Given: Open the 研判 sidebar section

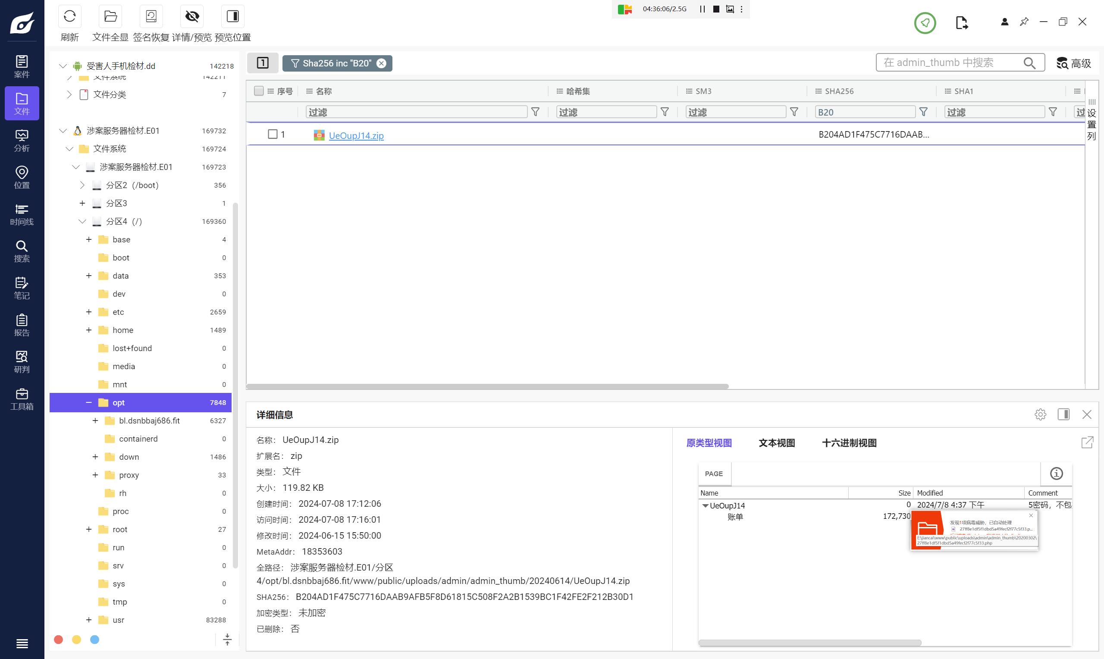Looking at the screenshot, I should (22, 362).
